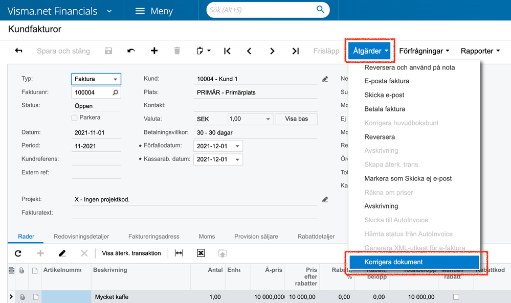Viewport: 511px width, 303px height.
Task: Refresh the rows grid
Action: pyautogui.click(x=18, y=253)
